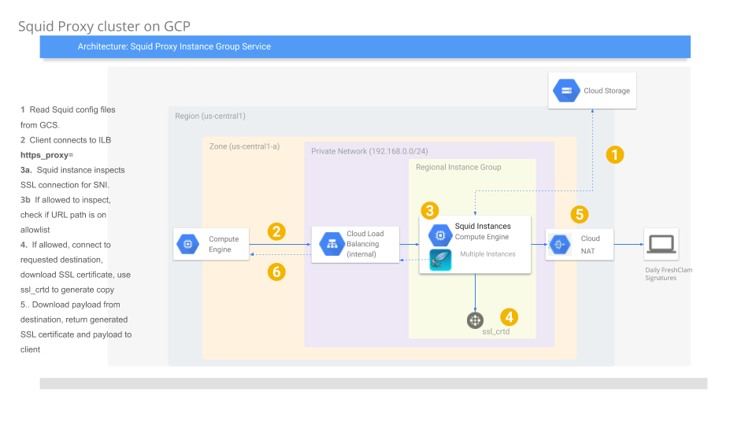Image resolution: width=756 pixels, height=425 pixels.
Task: Click '5.. Download payload from' text
Action: point(70,305)
